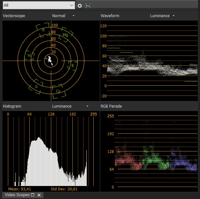Select the Video Scopes tab
This screenshot has height=199, width=200.
click(17, 195)
